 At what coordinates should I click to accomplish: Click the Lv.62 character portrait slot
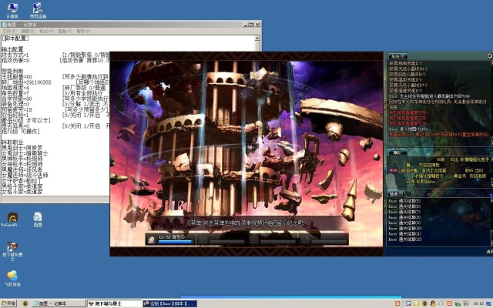point(151,239)
